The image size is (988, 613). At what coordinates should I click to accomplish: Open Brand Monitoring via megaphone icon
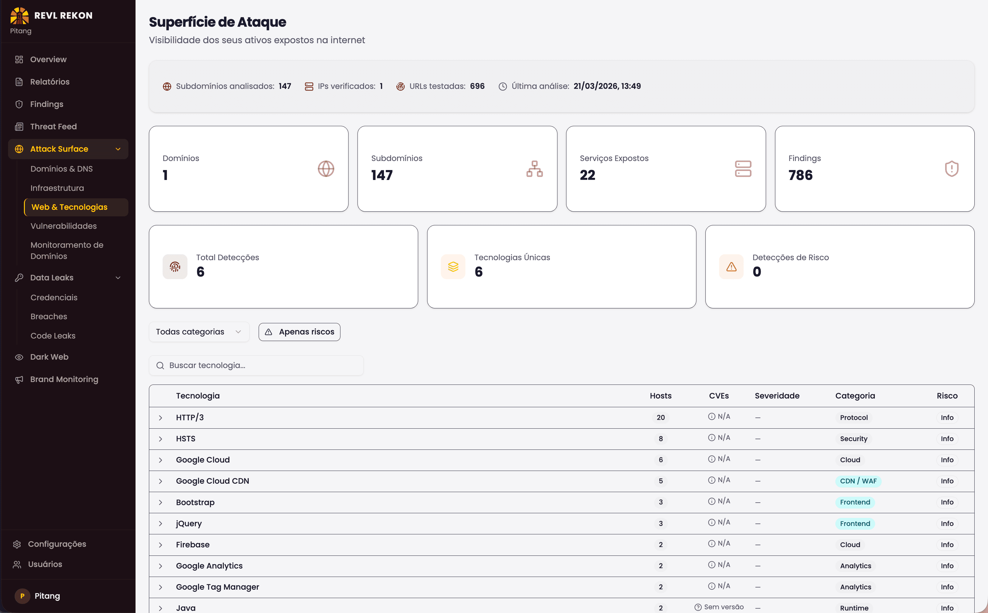click(19, 380)
